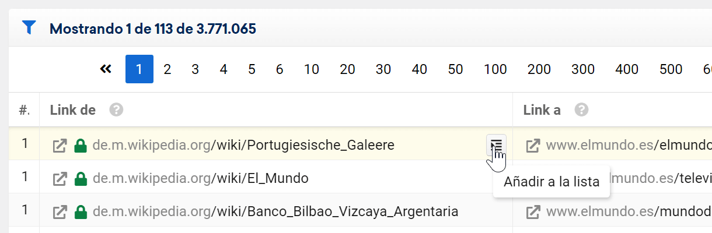
Task: Open Banco_Bilbao_Vizcaya_Argentaria Wikipedia link
Action: tap(275, 211)
